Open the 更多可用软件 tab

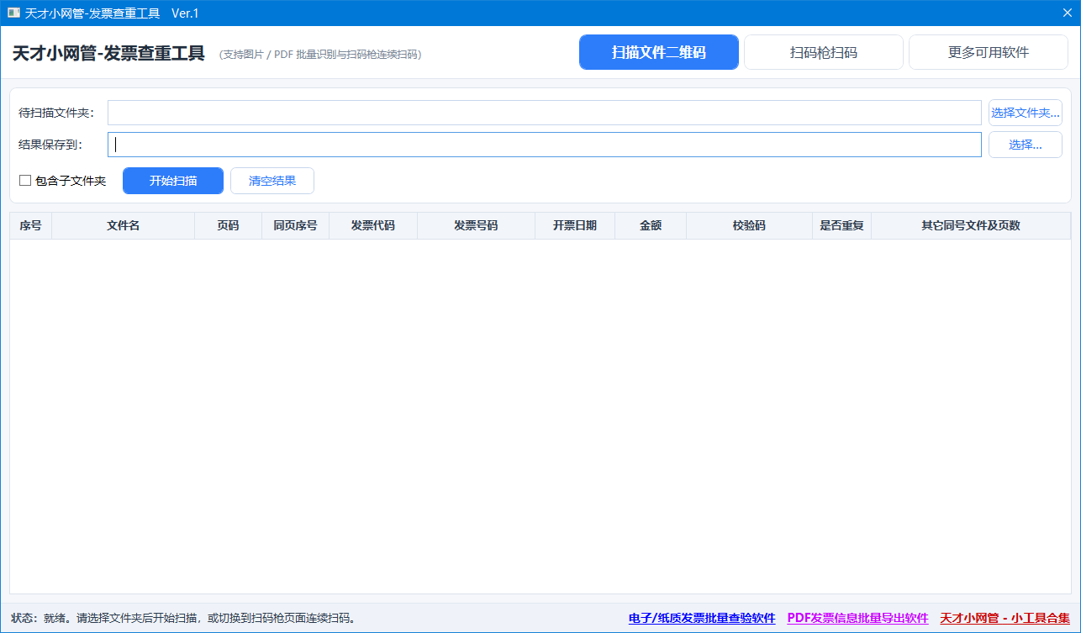(989, 52)
